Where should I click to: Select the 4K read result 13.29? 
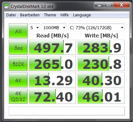point(52,80)
